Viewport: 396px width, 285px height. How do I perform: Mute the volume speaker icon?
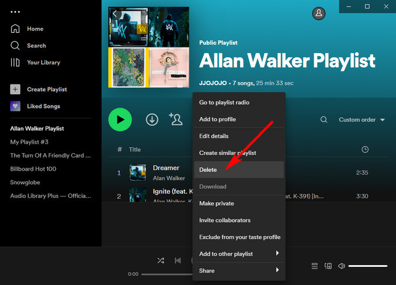341,266
